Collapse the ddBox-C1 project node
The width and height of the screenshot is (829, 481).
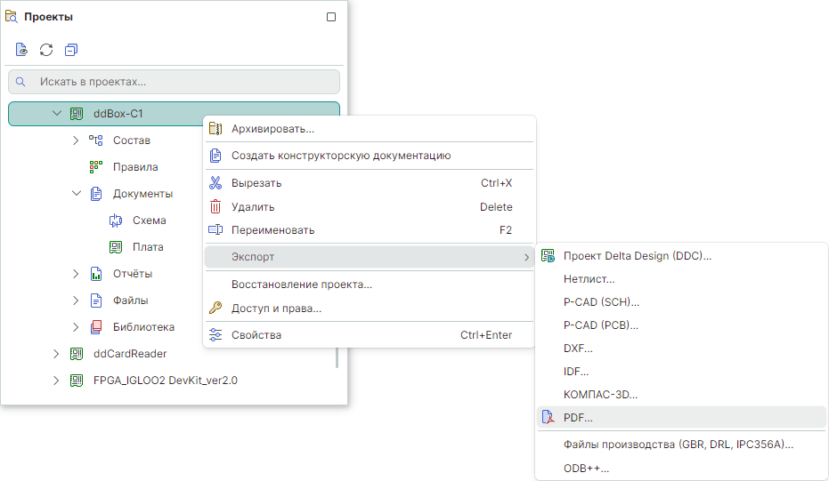(x=57, y=114)
